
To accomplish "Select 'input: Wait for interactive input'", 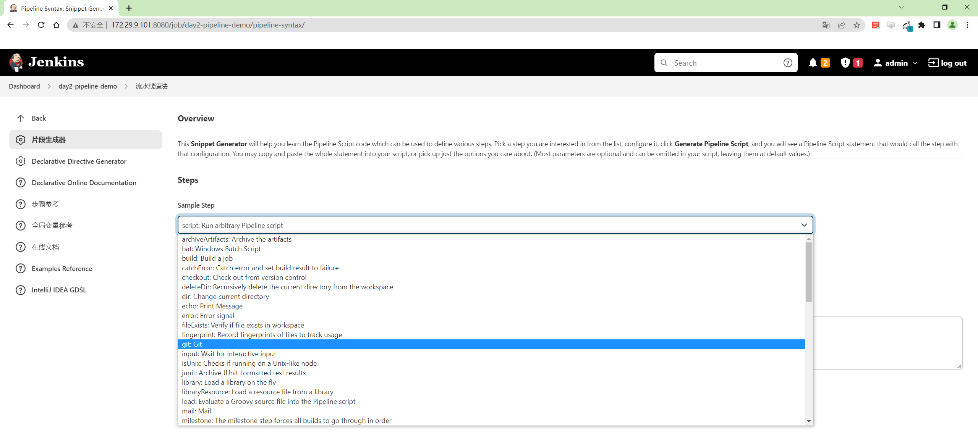I will 491,354.
